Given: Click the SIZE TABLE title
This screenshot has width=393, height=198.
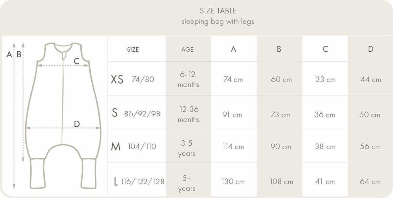Looking at the screenshot, I should pos(218,10).
